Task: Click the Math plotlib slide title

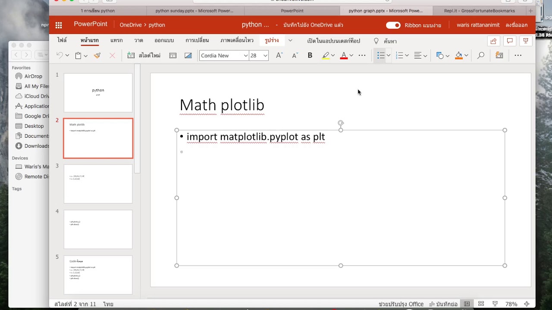Action: (x=222, y=105)
